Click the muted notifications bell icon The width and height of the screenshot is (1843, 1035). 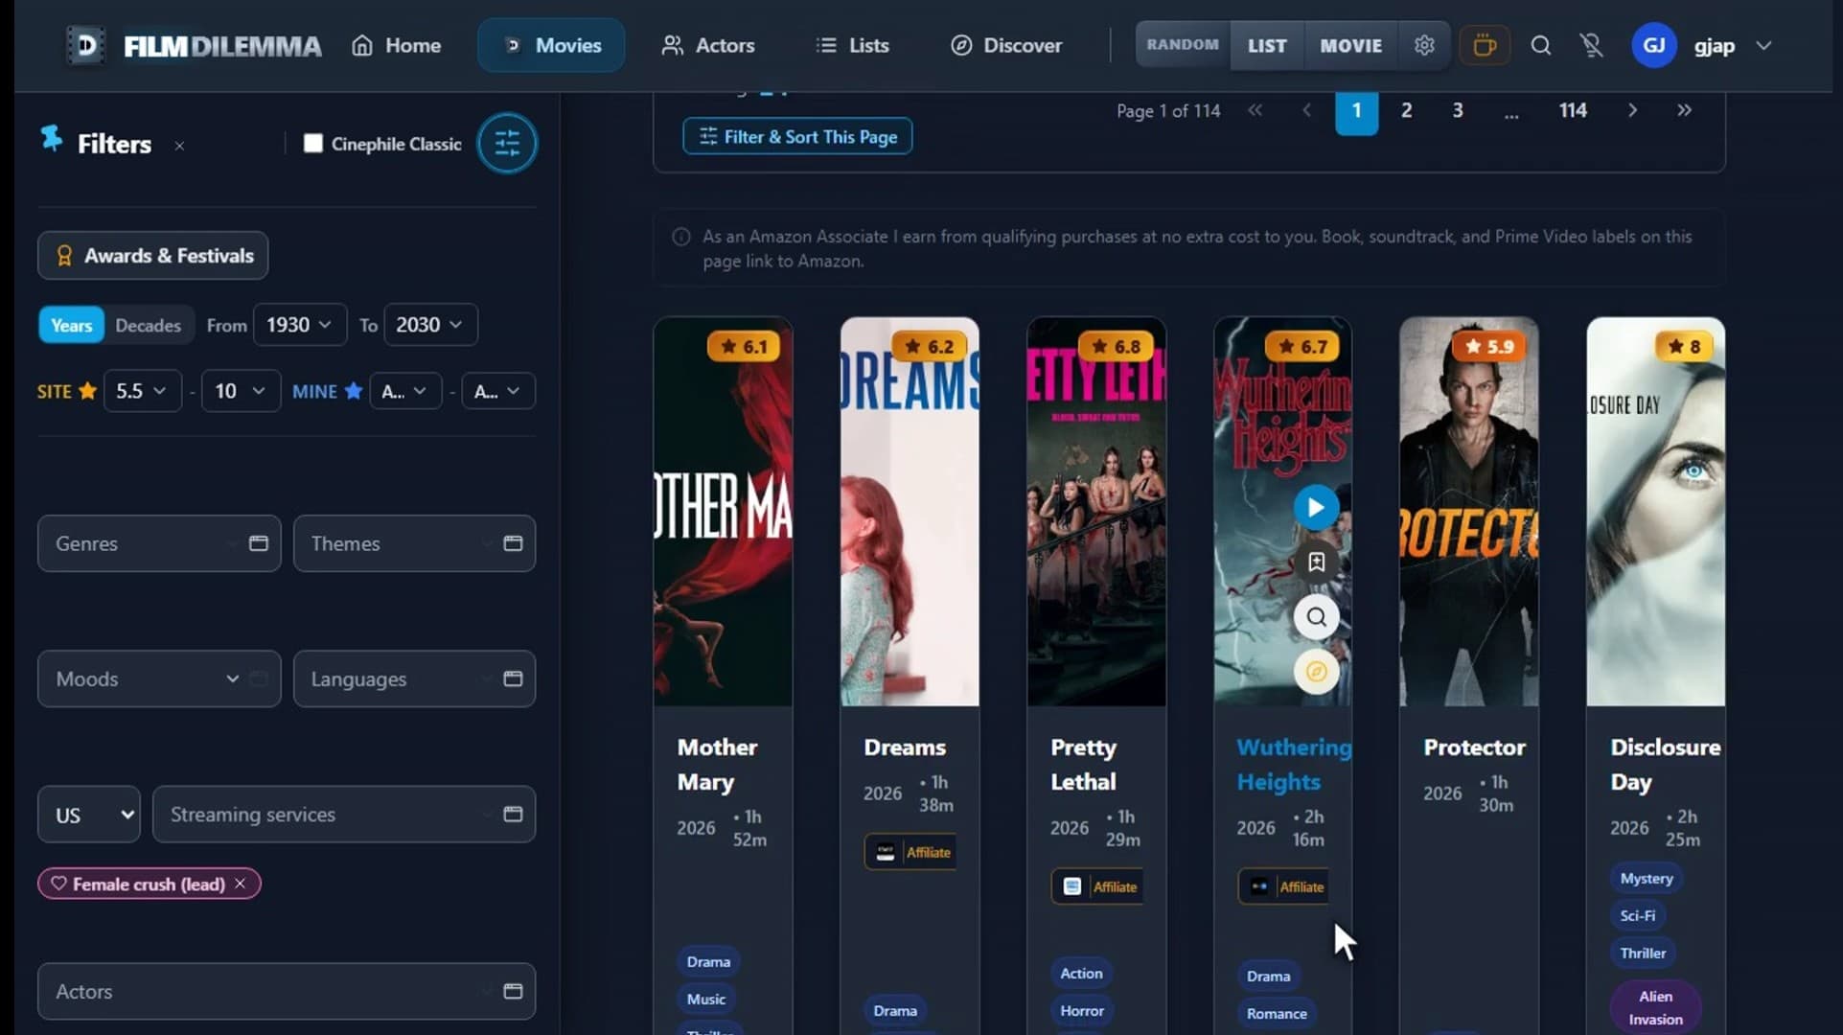coord(1592,45)
